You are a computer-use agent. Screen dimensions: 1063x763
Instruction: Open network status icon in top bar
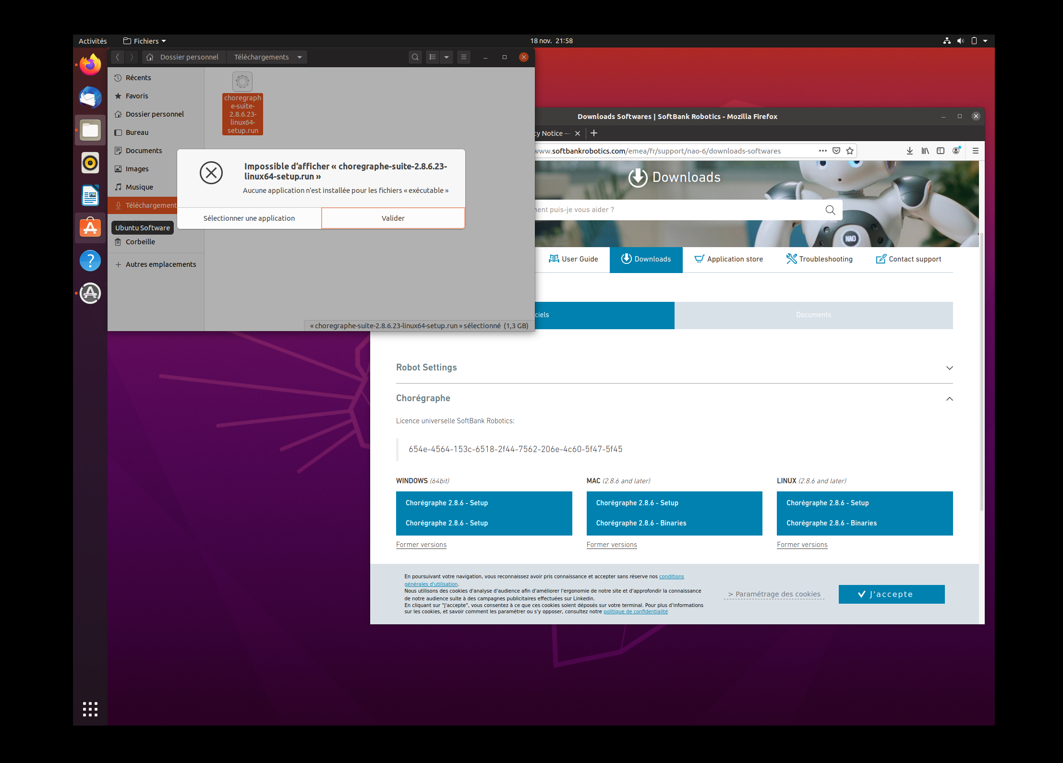[947, 41]
